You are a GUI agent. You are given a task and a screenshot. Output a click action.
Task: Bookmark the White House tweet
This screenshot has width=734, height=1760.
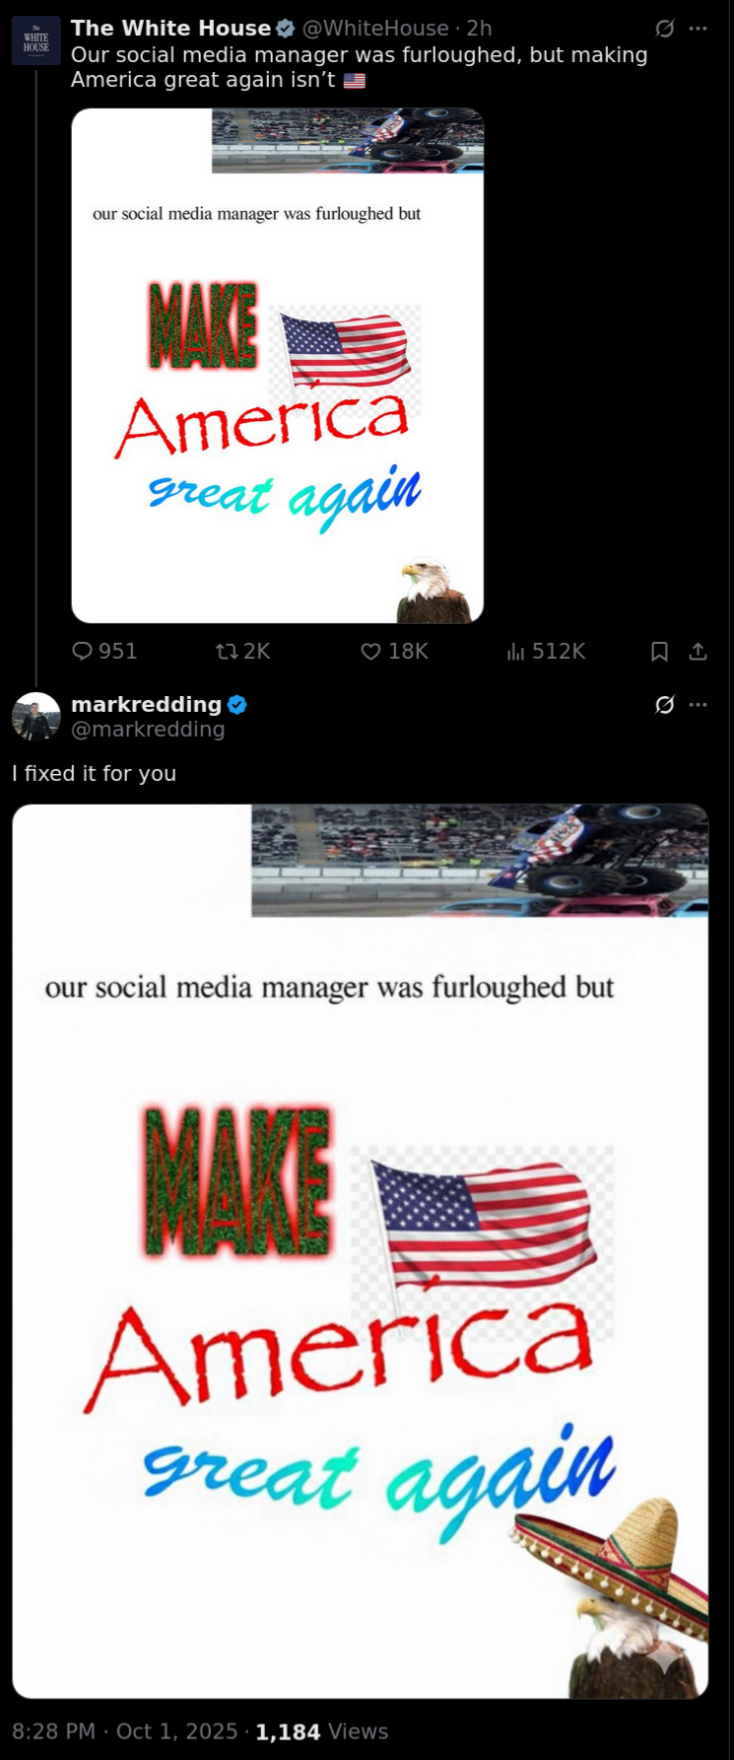660,652
